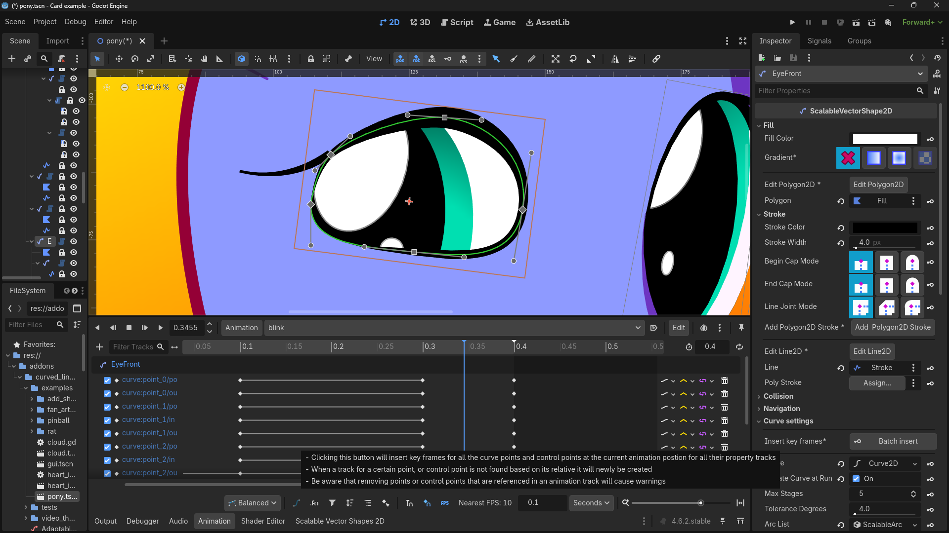Play animation forward in timeline

pyautogui.click(x=160, y=328)
